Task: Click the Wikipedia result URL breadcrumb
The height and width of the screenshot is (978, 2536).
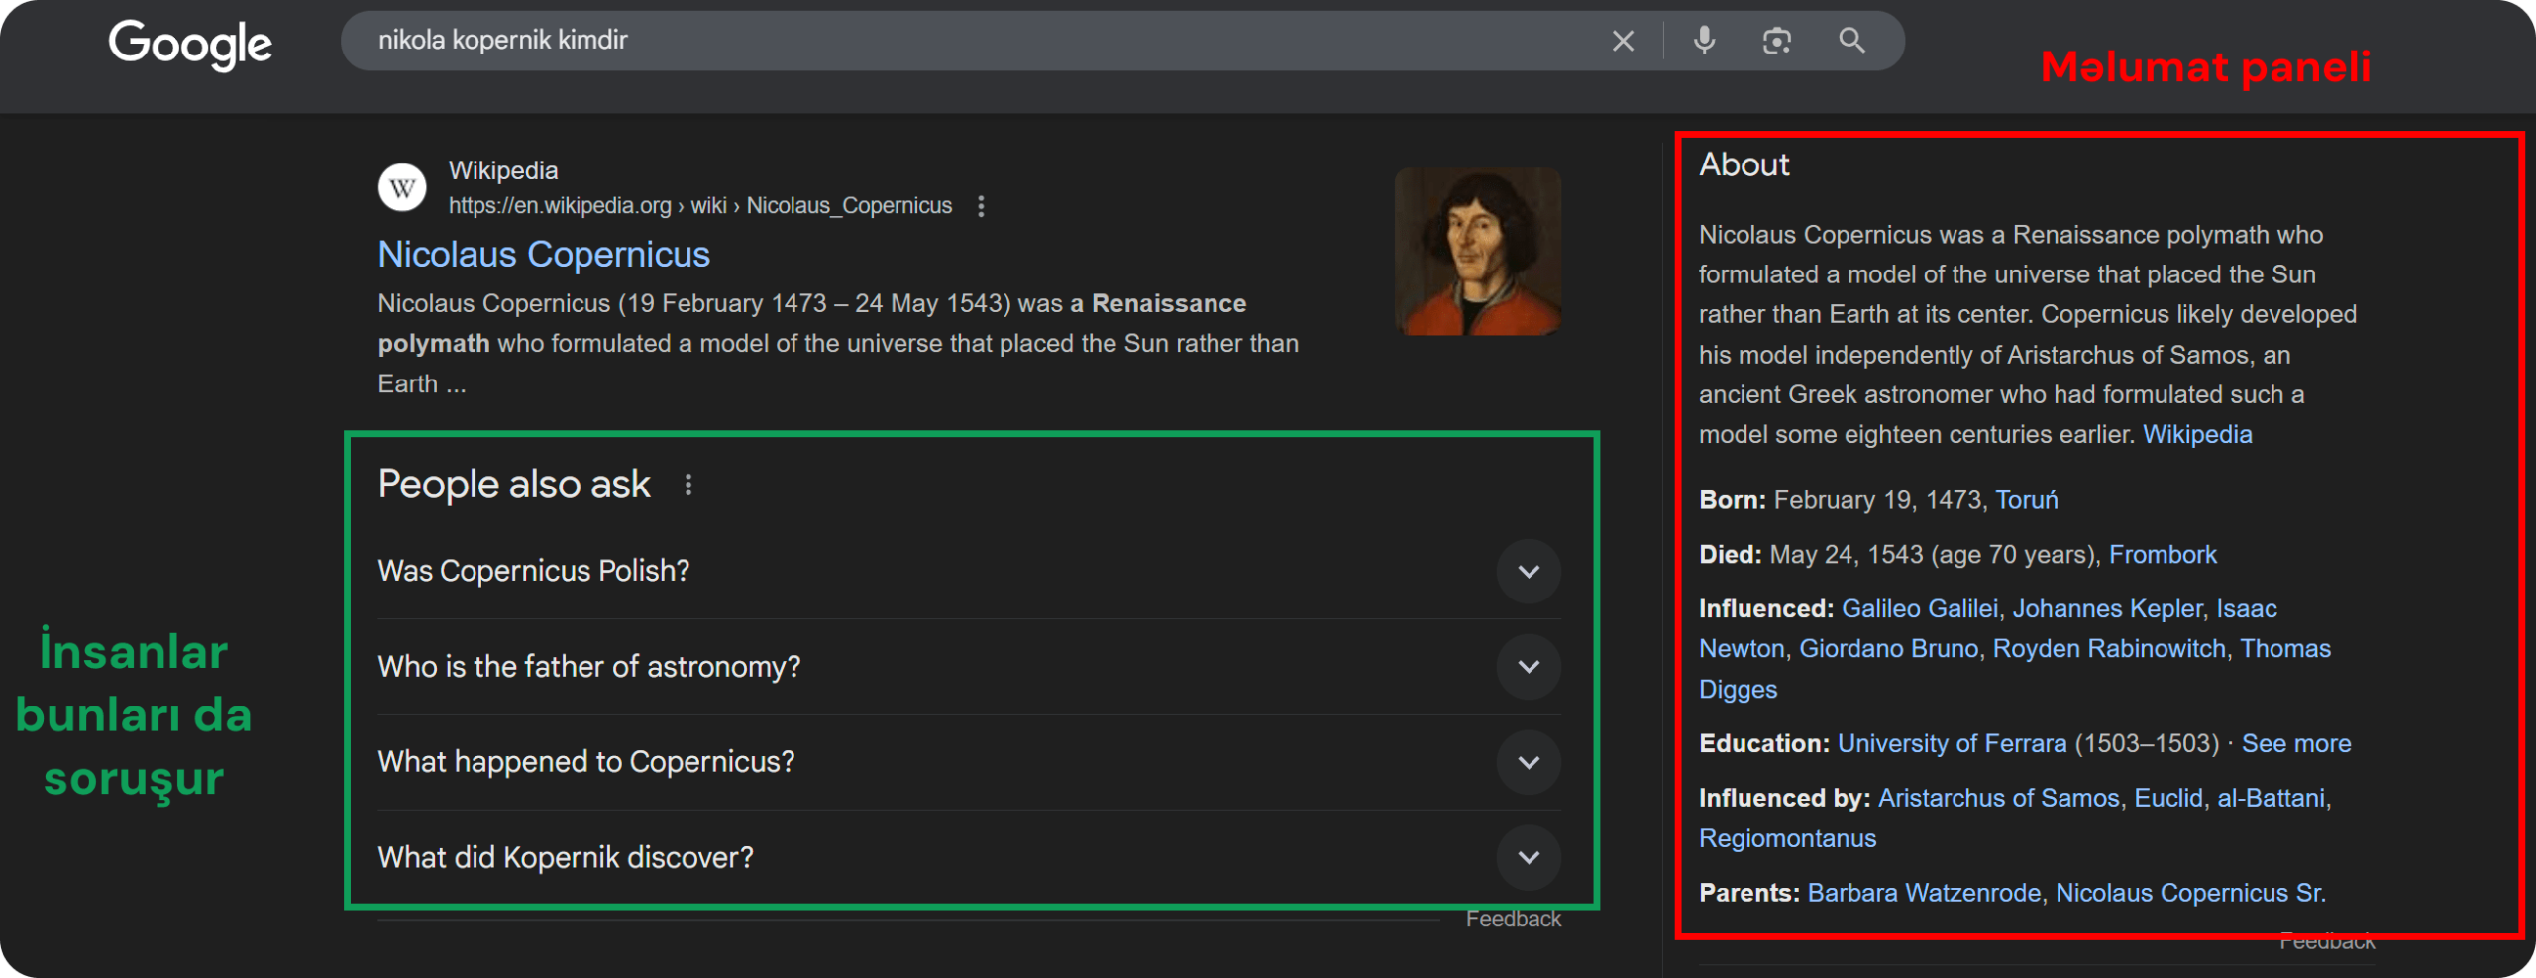Action: 700,206
